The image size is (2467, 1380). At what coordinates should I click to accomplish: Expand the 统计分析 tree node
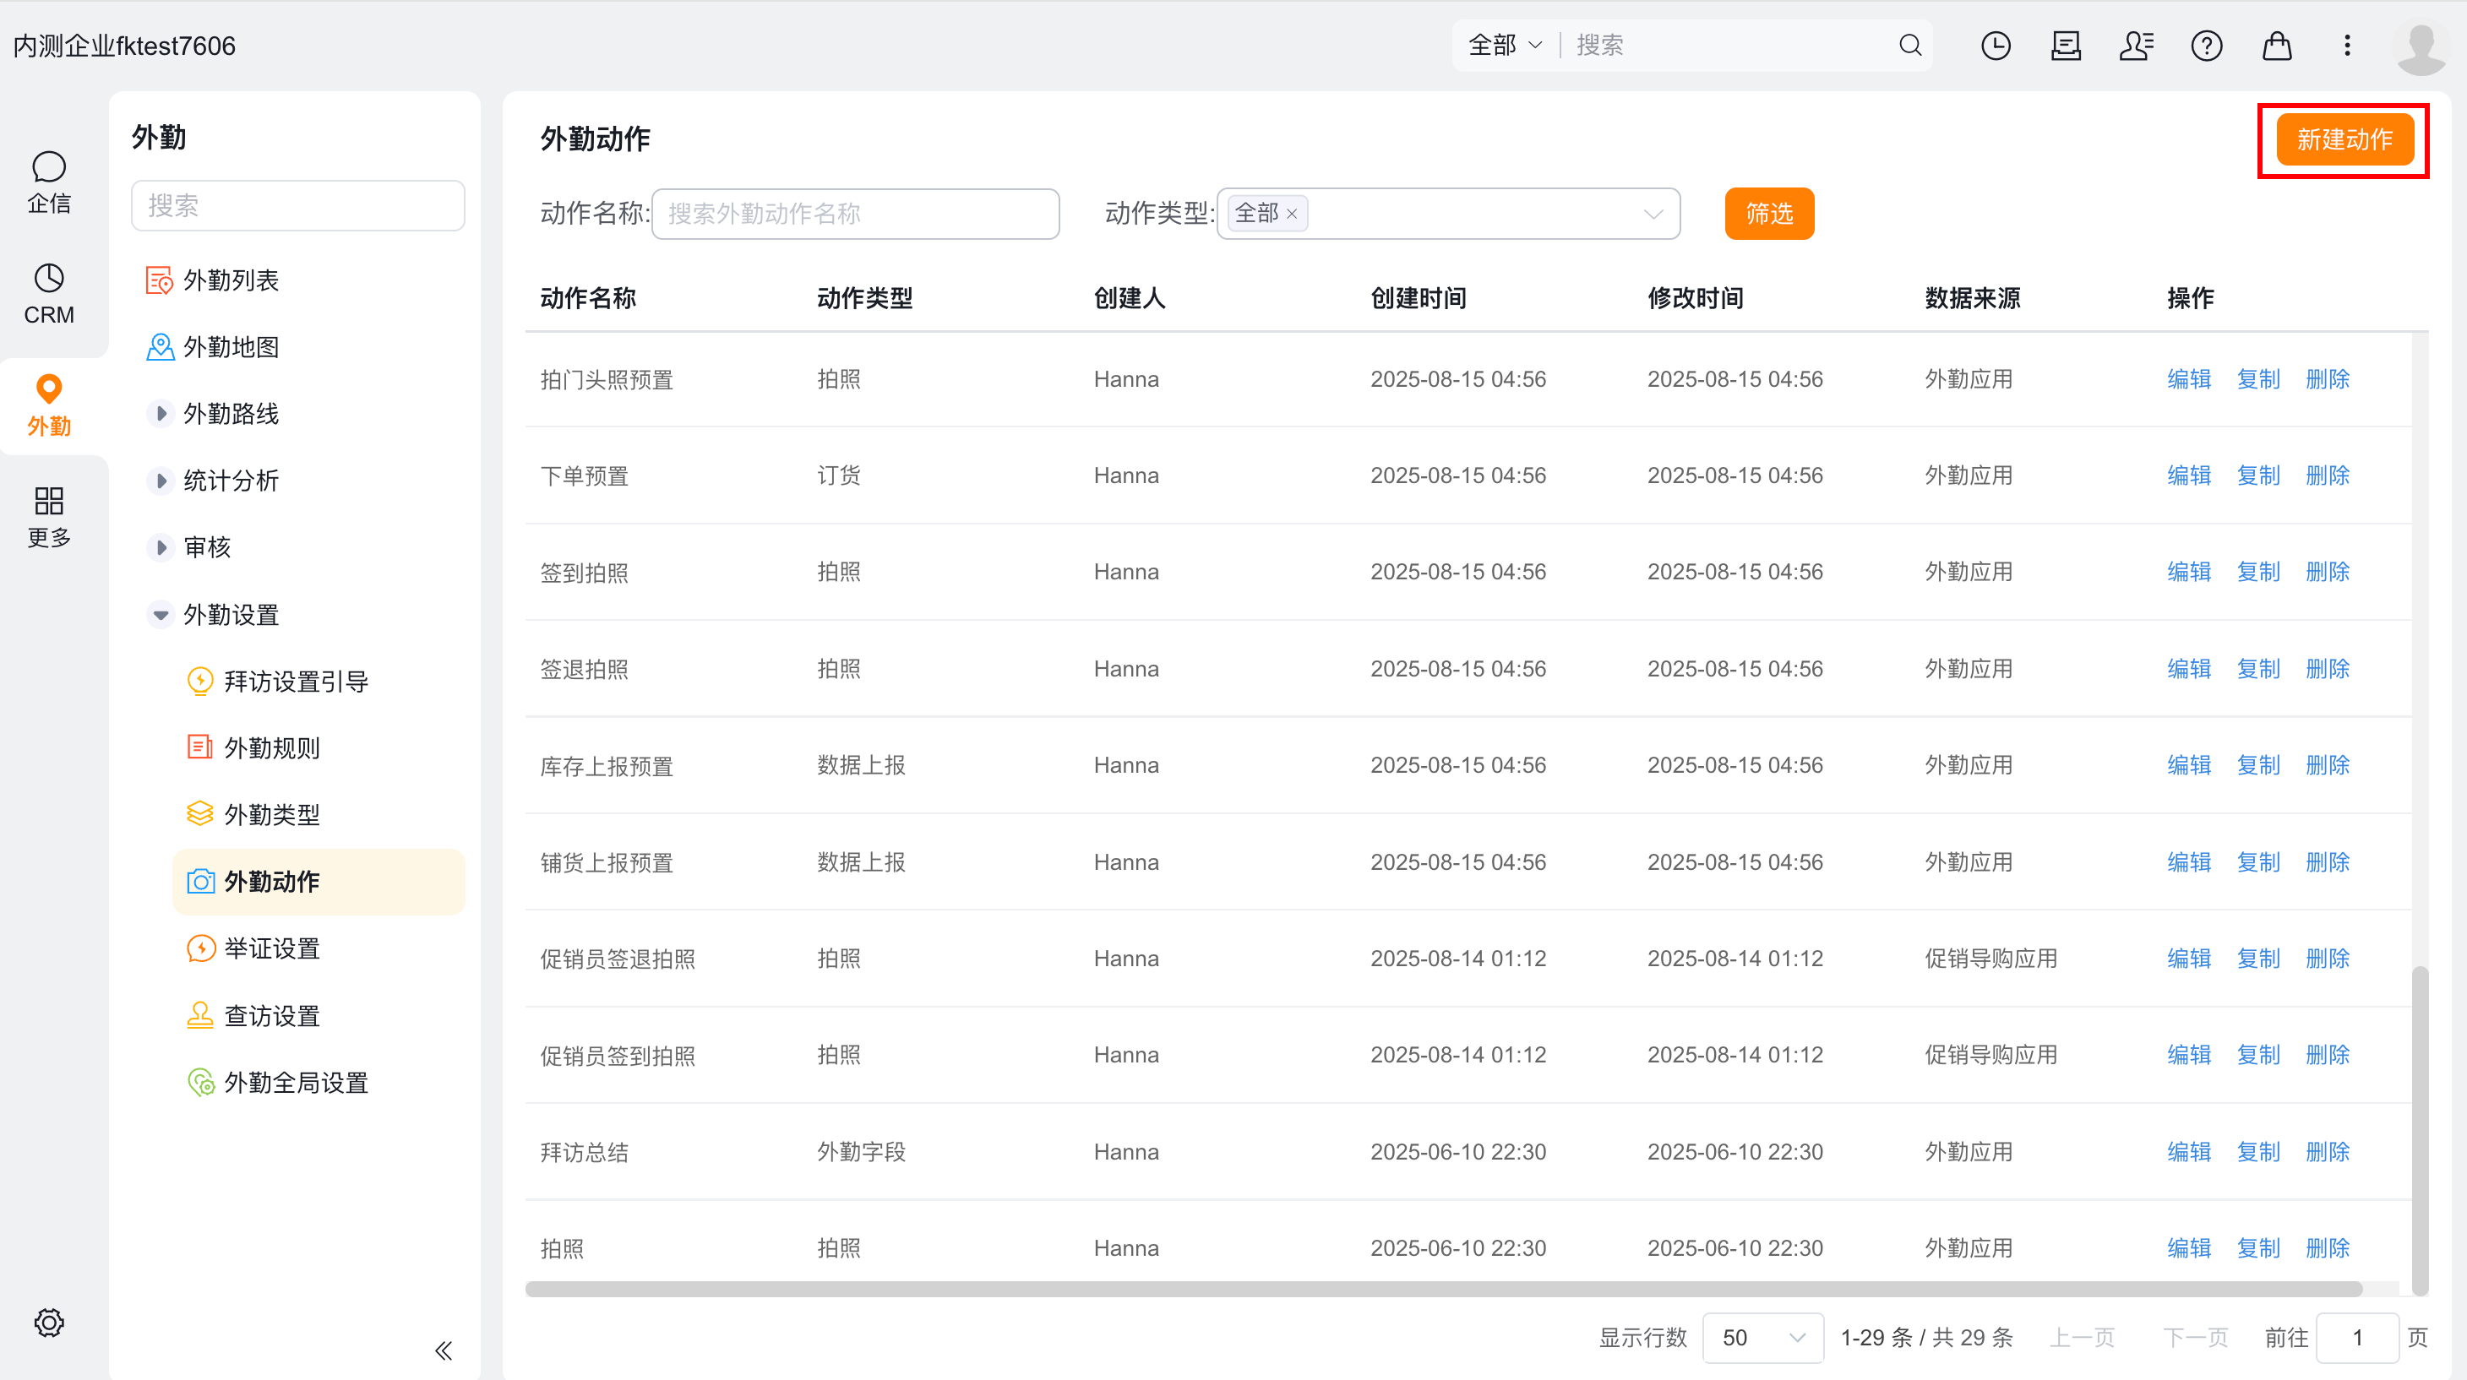pos(161,481)
